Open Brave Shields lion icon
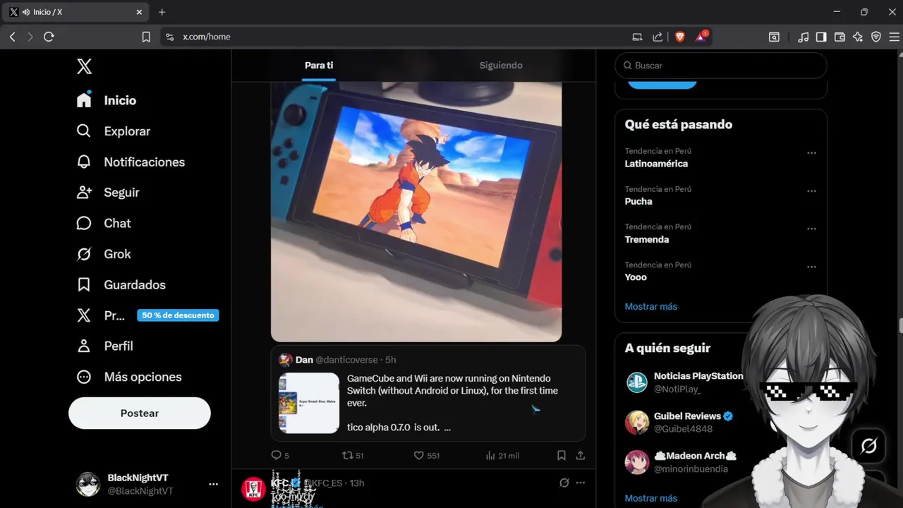Image resolution: width=903 pixels, height=508 pixels. click(680, 37)
